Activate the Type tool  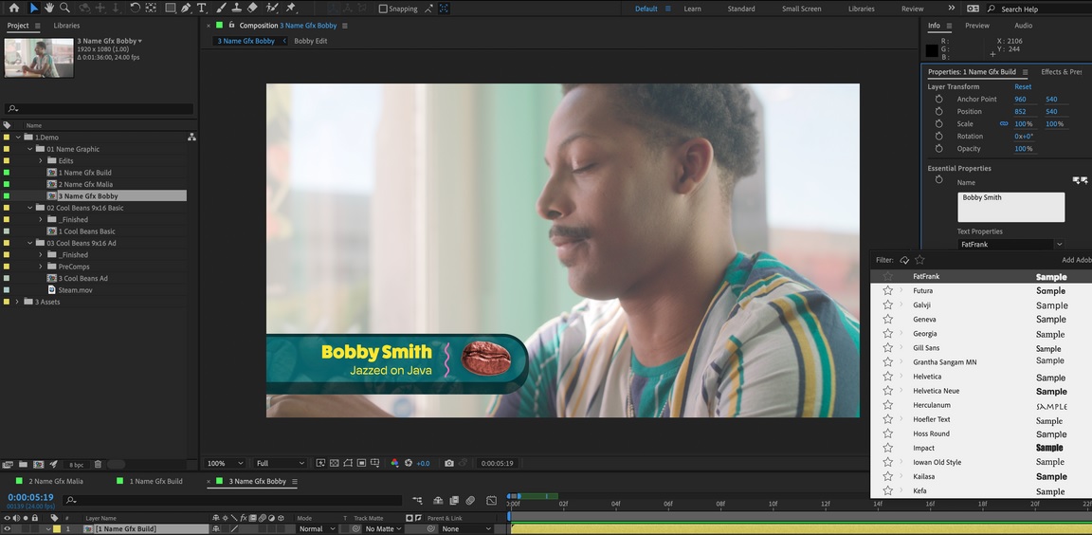(202, 9)
